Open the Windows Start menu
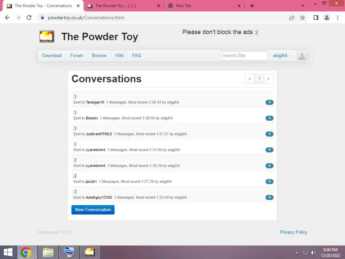Image resolution: width=345 pixels, height=259 pixels. coord(8,252)
